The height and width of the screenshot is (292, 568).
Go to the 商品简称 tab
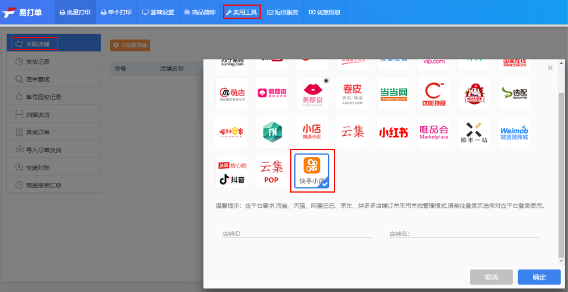pyautogui.click(x=200, y=12)
